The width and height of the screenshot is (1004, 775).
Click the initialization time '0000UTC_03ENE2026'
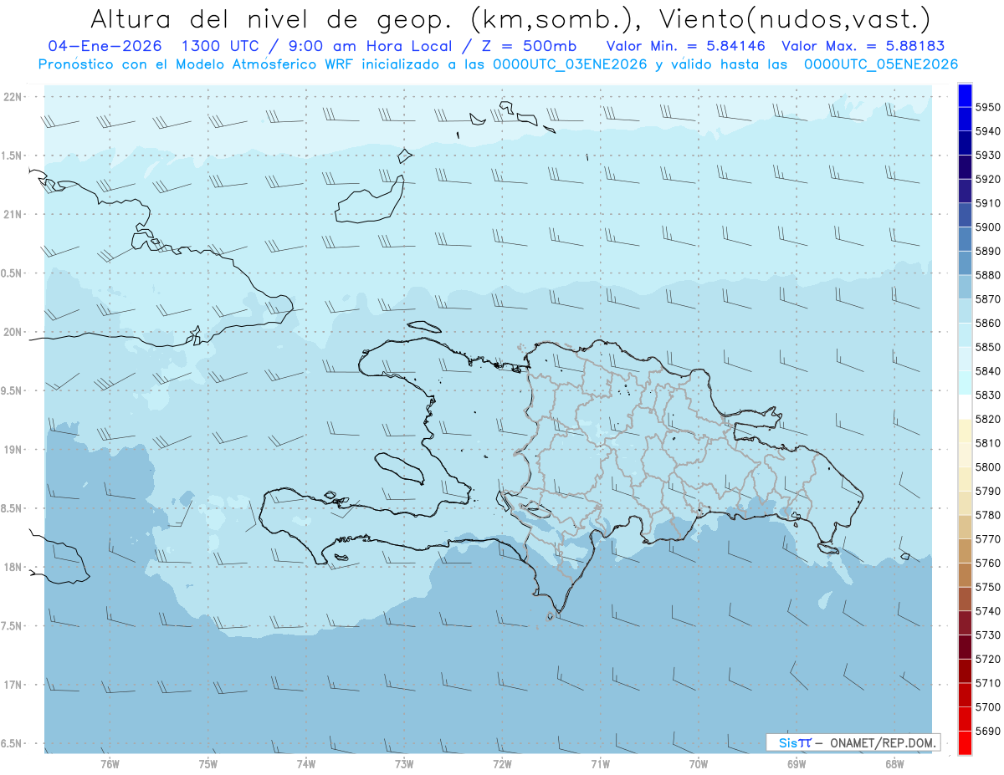click(x=570, y=64)
